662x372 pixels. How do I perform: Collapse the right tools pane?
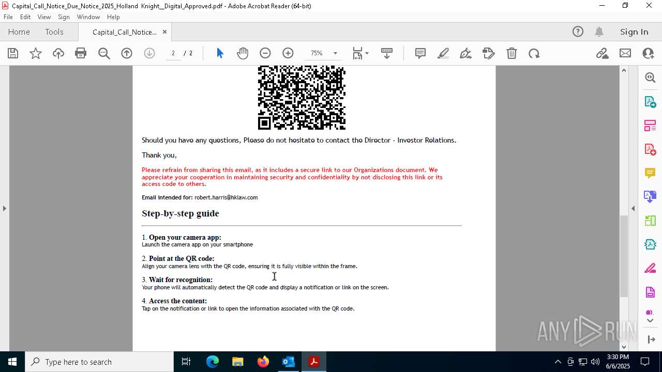pyautogui.click(x=650, y=339)
